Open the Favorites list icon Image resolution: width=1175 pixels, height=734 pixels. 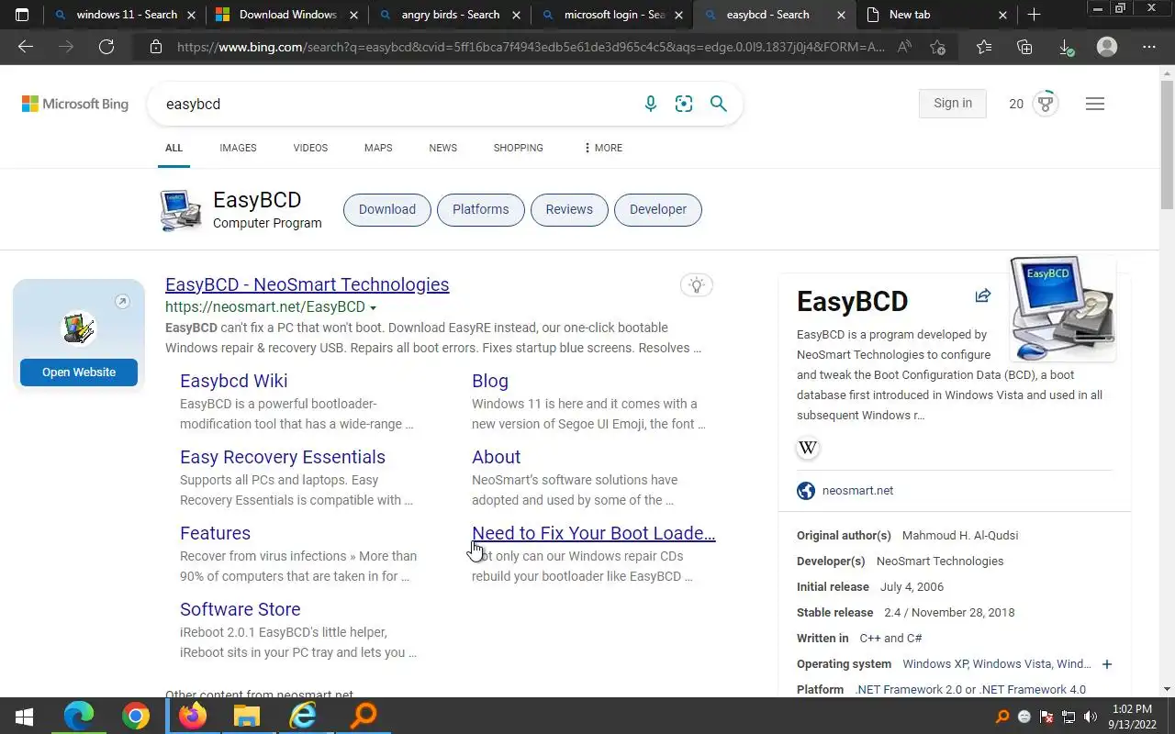click(x=984, y=47)
